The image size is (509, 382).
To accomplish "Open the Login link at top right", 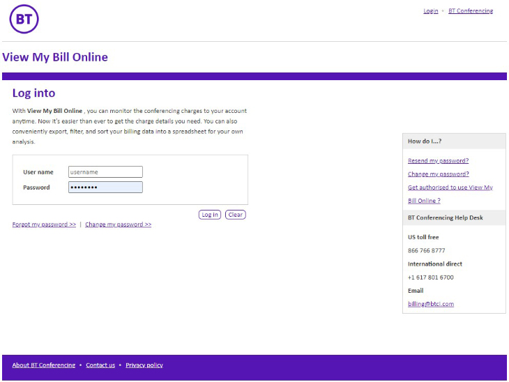I will tap(430, 10).
